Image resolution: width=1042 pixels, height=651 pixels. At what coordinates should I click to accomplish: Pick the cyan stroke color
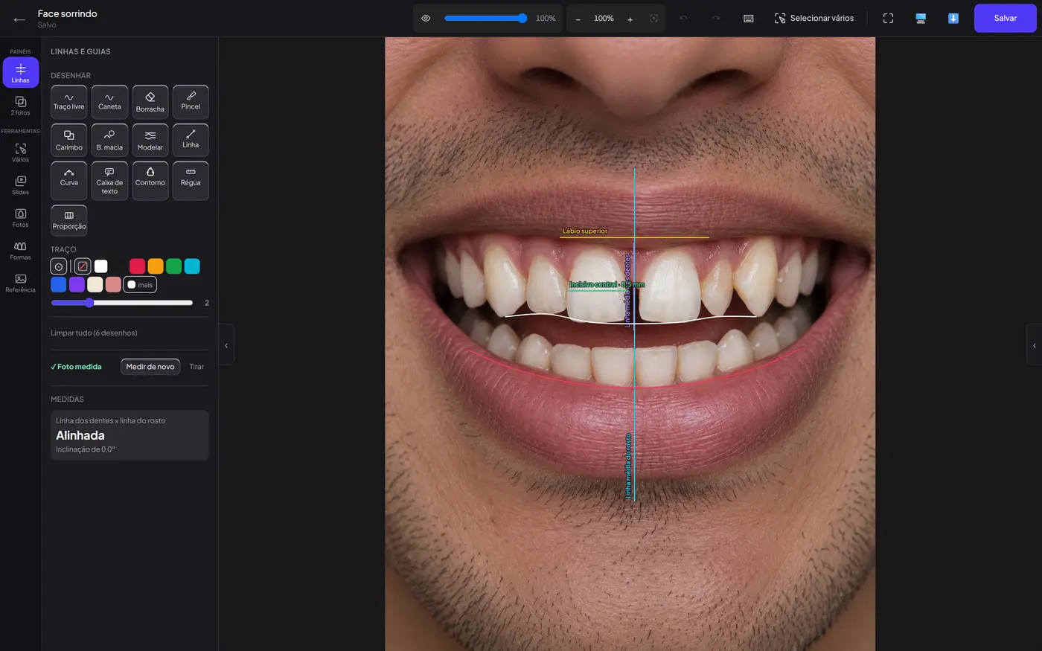pyautogui.click(x=192, y=266)
